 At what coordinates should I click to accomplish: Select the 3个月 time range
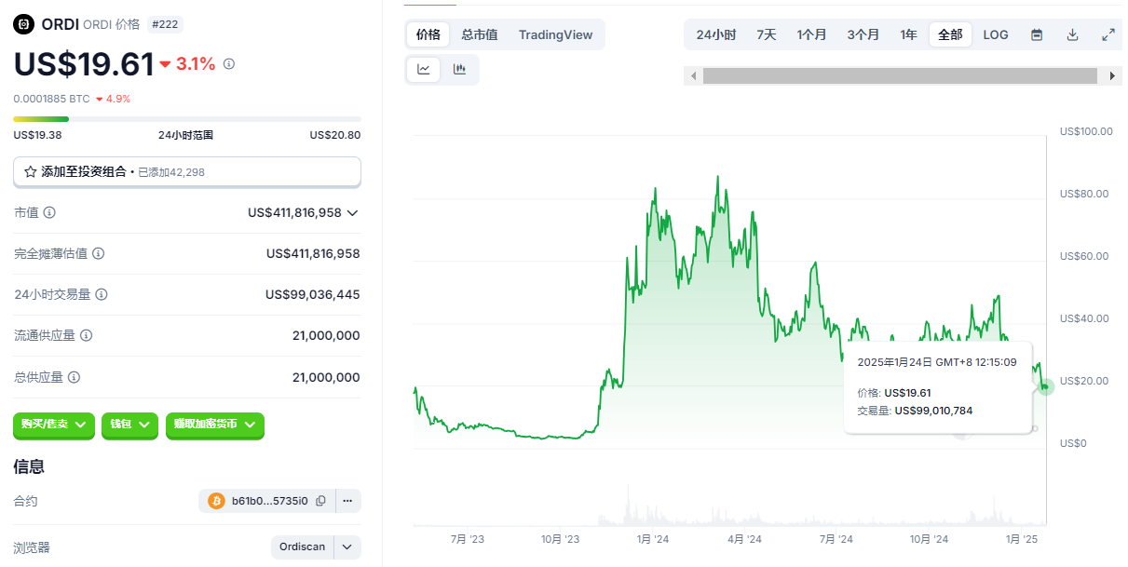[x=863, y=34]
